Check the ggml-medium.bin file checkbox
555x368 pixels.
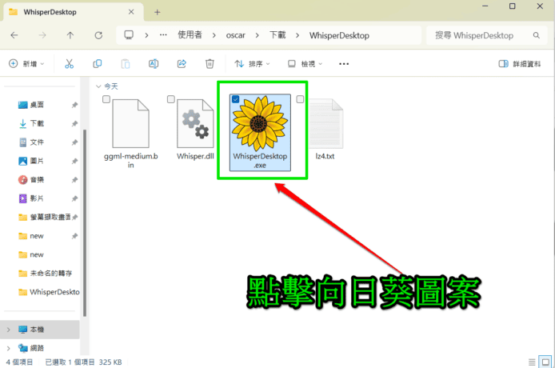tap(106, 99)
